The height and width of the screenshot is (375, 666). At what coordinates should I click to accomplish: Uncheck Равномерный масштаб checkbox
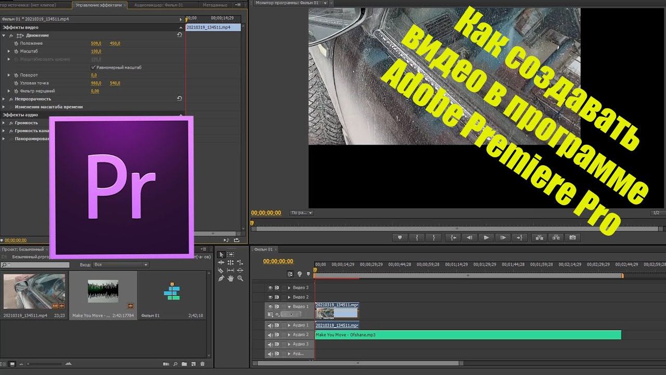coord(93,67)
